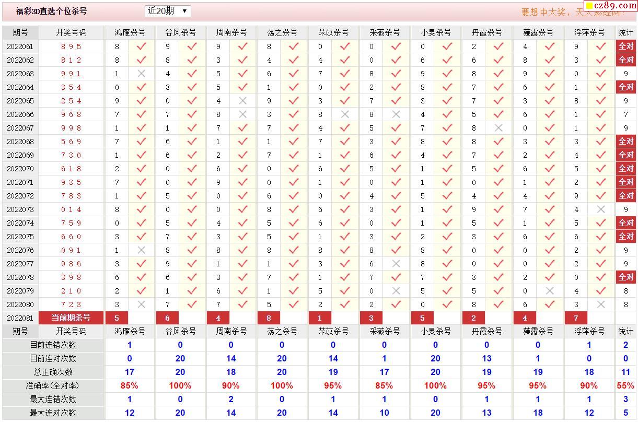Select the 开奖号码 header in the top row

pos(72,32)
